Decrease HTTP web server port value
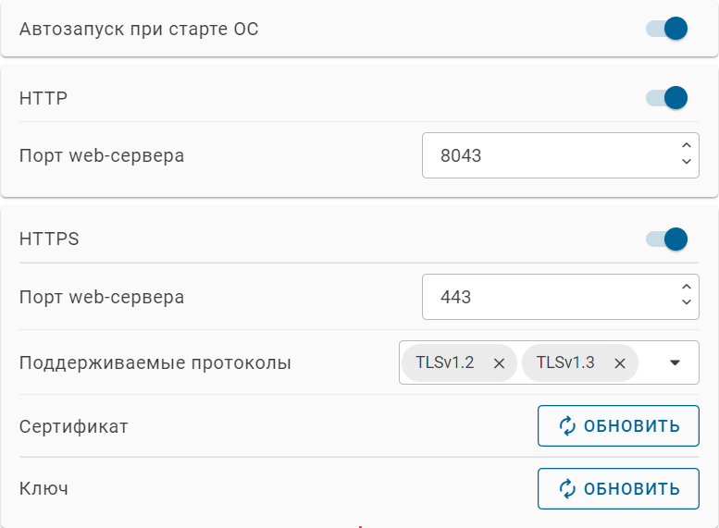719x528 pixels. coord(686,161)
